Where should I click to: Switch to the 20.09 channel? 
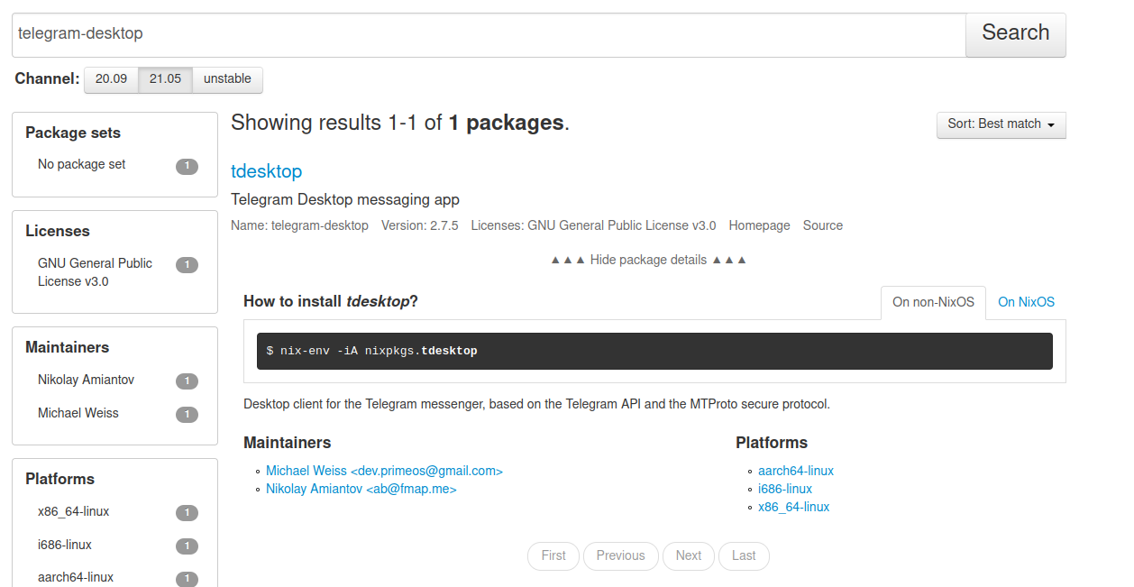[x=111, y=79]
